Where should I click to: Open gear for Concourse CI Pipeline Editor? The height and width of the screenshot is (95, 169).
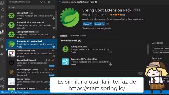(110, 64)
